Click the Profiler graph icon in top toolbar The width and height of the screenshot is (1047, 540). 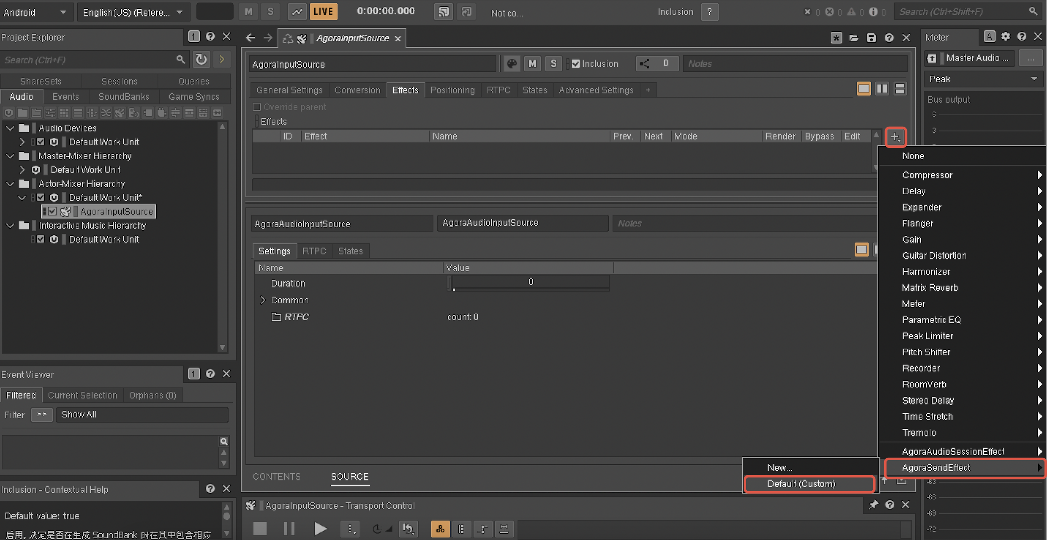[x=297, y=12]
